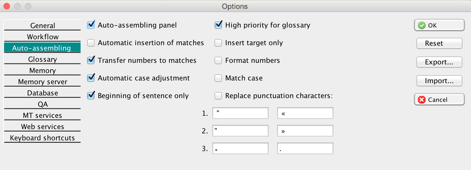
Task: Open the MT services tab
Action: 42,115
